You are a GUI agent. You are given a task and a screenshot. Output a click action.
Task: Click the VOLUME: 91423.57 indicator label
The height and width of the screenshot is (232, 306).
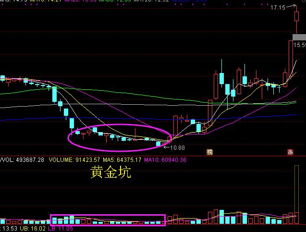click(74, 160)
